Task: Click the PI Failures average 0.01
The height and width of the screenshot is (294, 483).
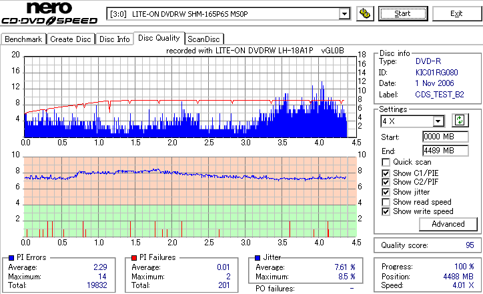Action: tap(223, 267)
